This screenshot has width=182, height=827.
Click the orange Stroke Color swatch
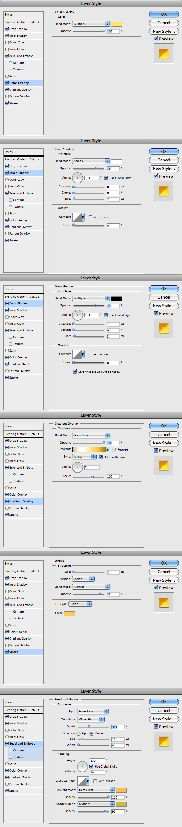pos(69,614)
